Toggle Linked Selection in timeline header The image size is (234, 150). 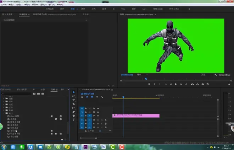click(x=92, y=97)
